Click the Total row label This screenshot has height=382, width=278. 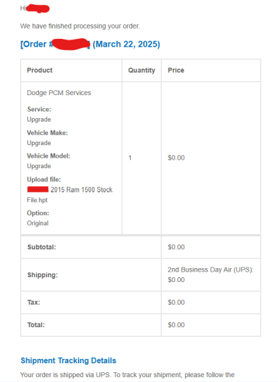[x=36, y=325]
